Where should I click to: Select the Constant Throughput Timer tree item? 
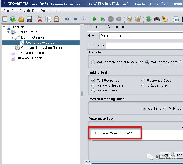[42, 48]
